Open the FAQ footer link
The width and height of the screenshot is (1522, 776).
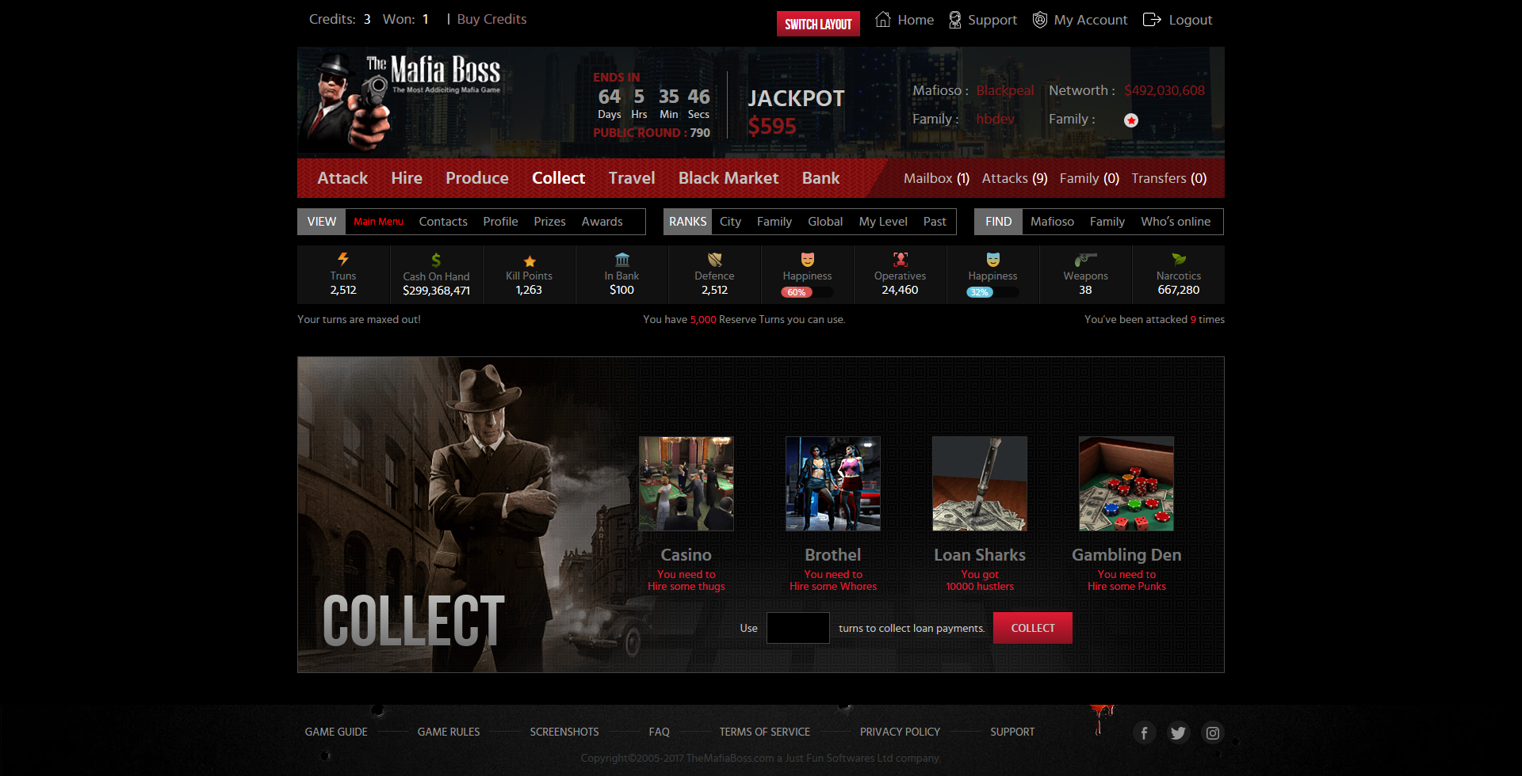[659, 732]
